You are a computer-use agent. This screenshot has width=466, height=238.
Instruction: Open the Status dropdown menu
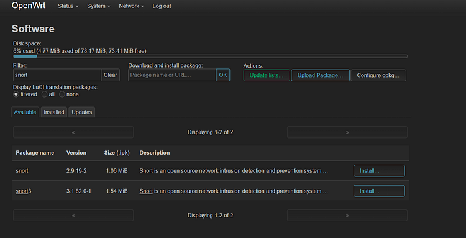[68, 6]
